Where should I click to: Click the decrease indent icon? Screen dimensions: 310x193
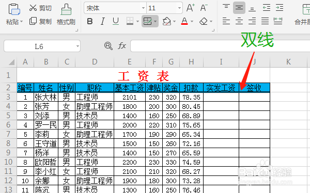266,8
